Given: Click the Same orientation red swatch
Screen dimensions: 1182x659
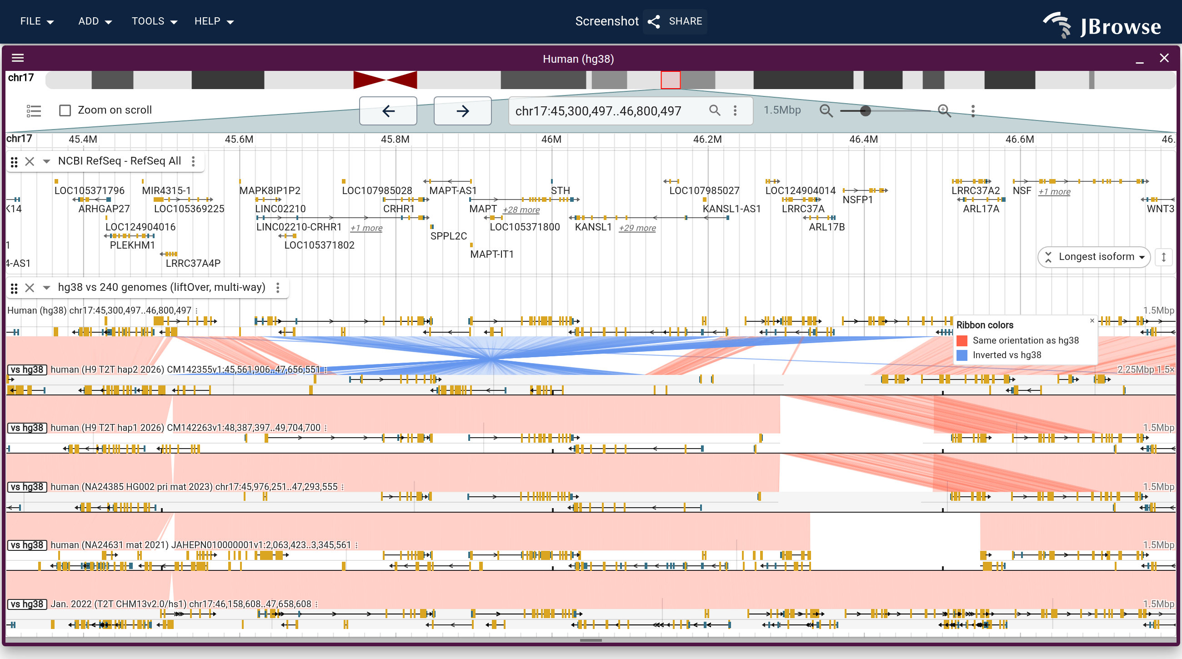Looking at the screenshot, I should [962, 340].
